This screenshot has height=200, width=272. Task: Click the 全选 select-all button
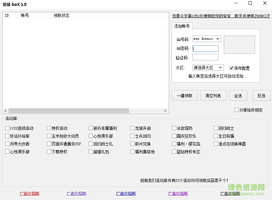pyautogui.click(x=238, y=95)
